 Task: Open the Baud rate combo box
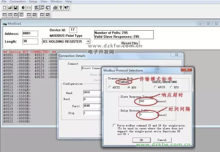pos(92,93)
